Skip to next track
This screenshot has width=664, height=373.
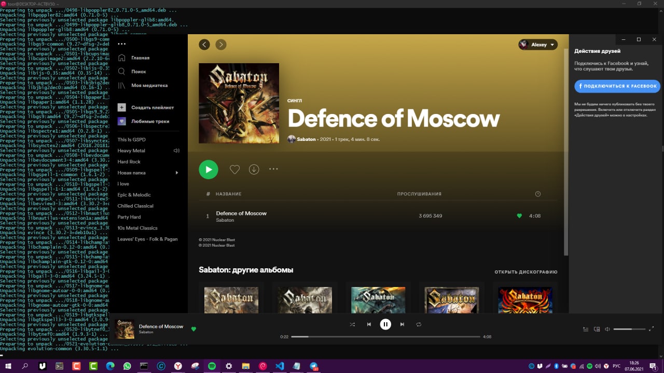pos(402,324)
